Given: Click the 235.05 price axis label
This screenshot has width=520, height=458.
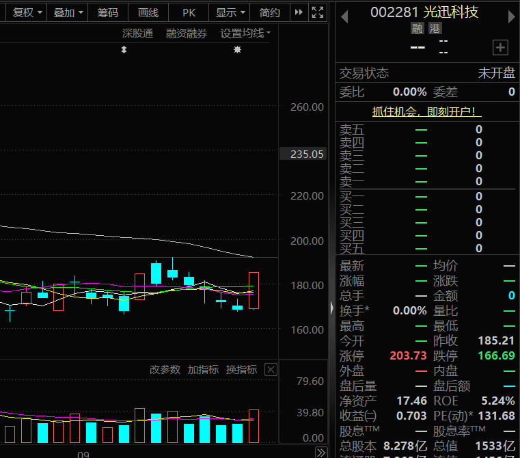Looking at the screenshot, I should pos(303,154).
